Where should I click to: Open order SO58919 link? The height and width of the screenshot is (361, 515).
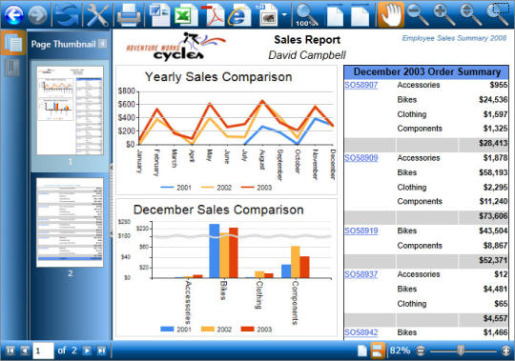click(360, 231)
